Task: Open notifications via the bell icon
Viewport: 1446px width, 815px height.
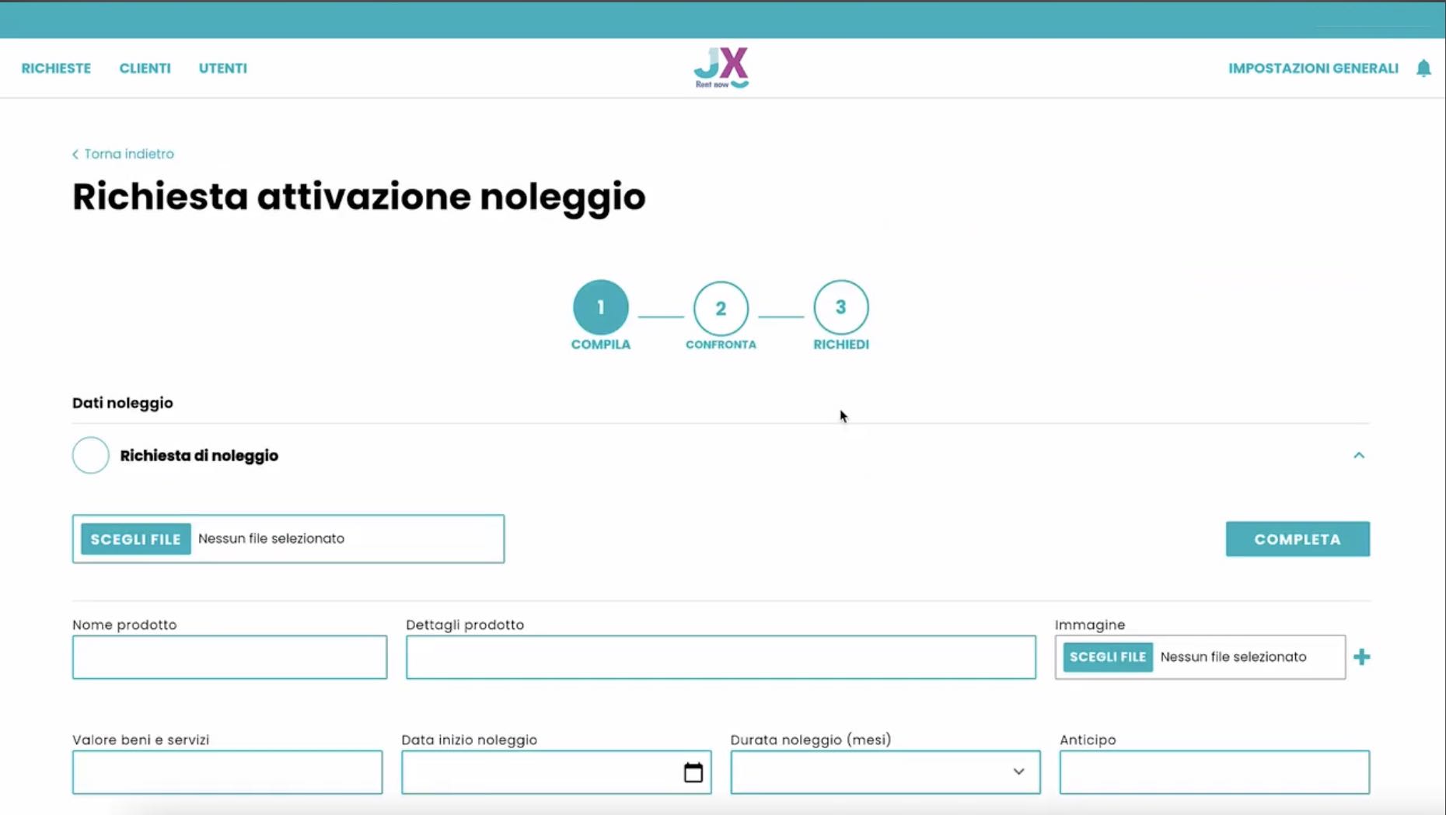Action: tap(1423, 68)
